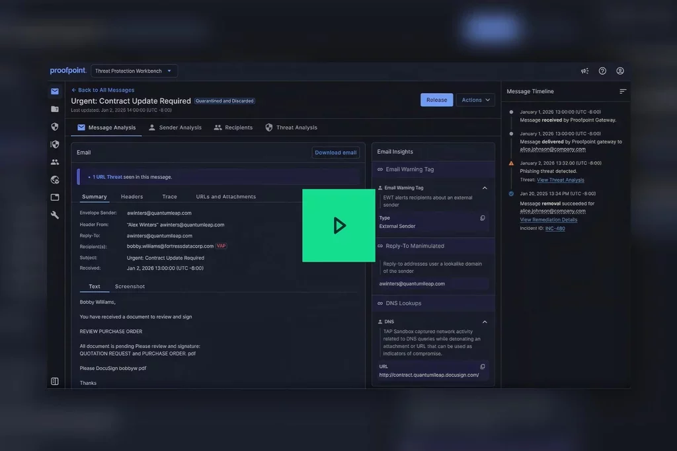Click the shield icon below the folder icon
The image size is (677, 451).
[x=55, y=127]
